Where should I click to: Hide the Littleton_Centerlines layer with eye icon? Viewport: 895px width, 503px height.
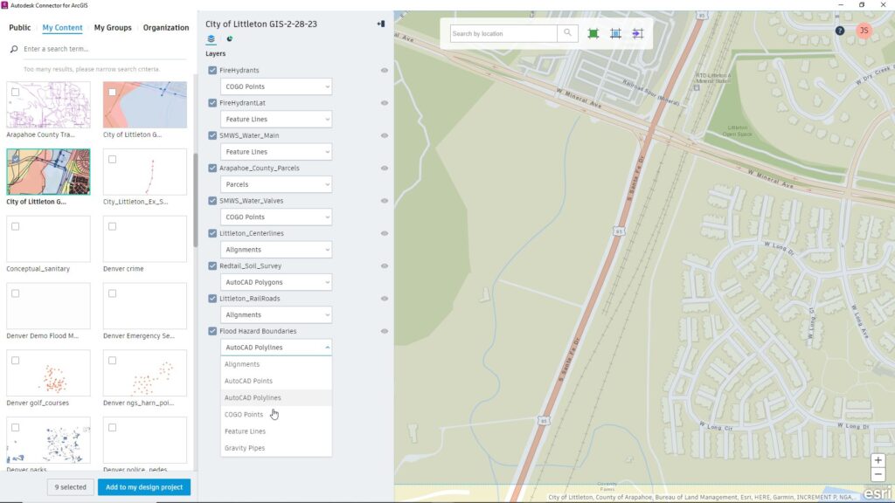[x=385, y=232]
